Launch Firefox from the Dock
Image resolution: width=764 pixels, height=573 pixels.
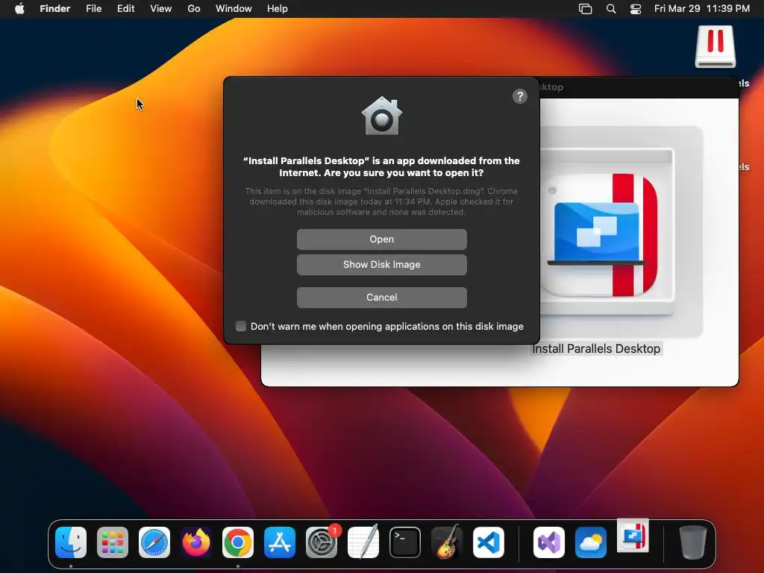tap(196, 542)
